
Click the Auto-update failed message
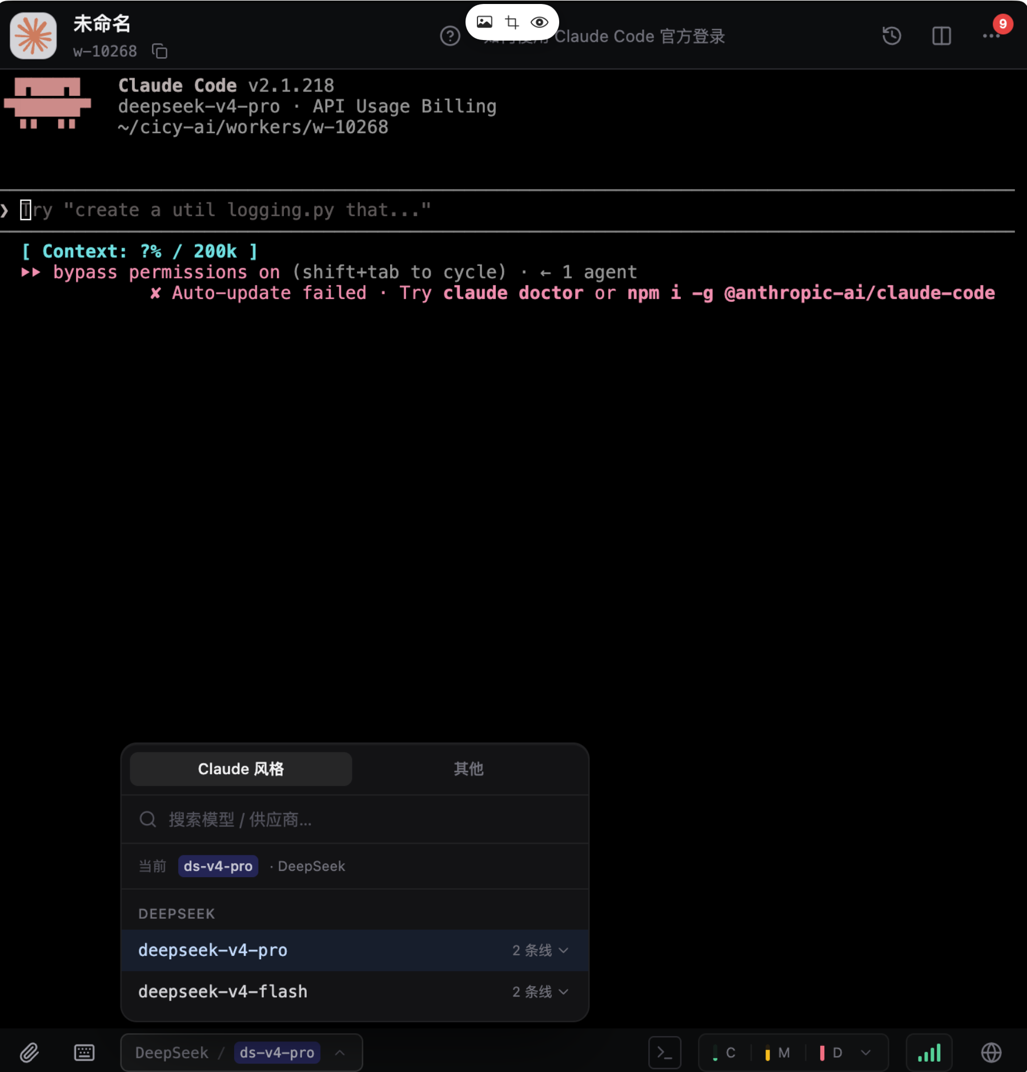pyautogui.click(x=572, y=293)
